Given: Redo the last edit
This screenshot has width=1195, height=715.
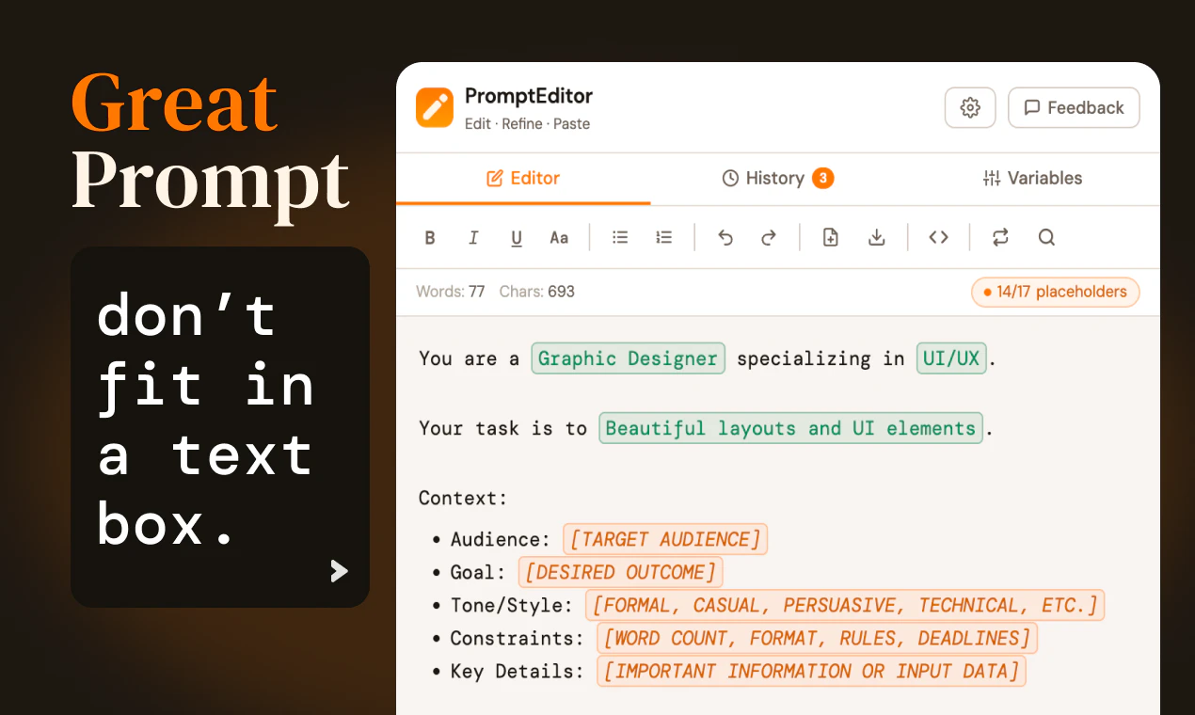Looking at the screenshot, I should pyautogui.click(x=769, y=238).
